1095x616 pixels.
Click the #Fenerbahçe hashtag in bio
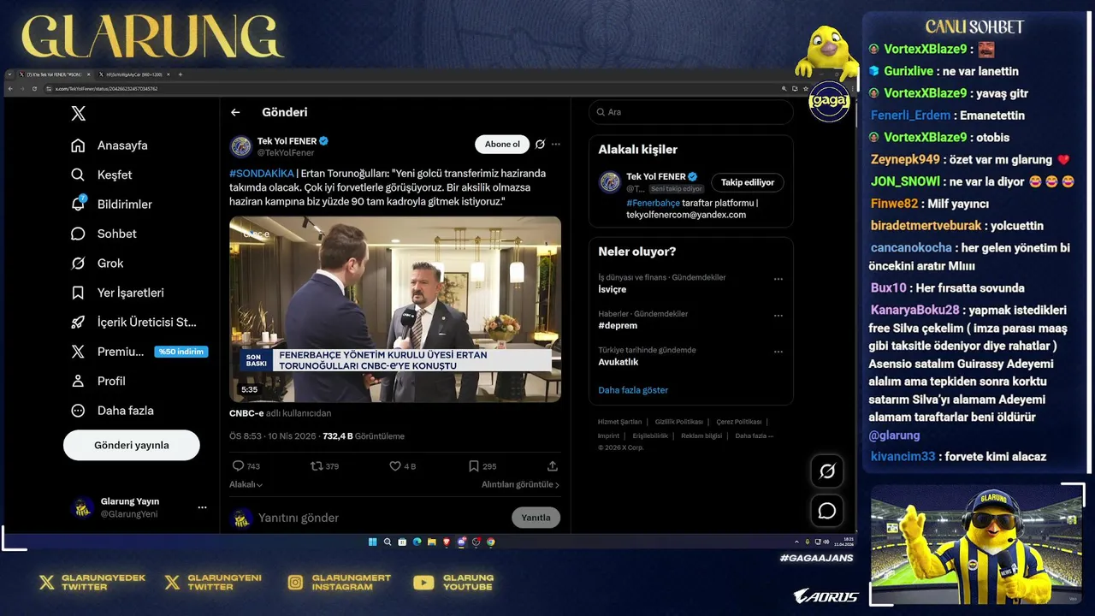[x=653, y=203]
